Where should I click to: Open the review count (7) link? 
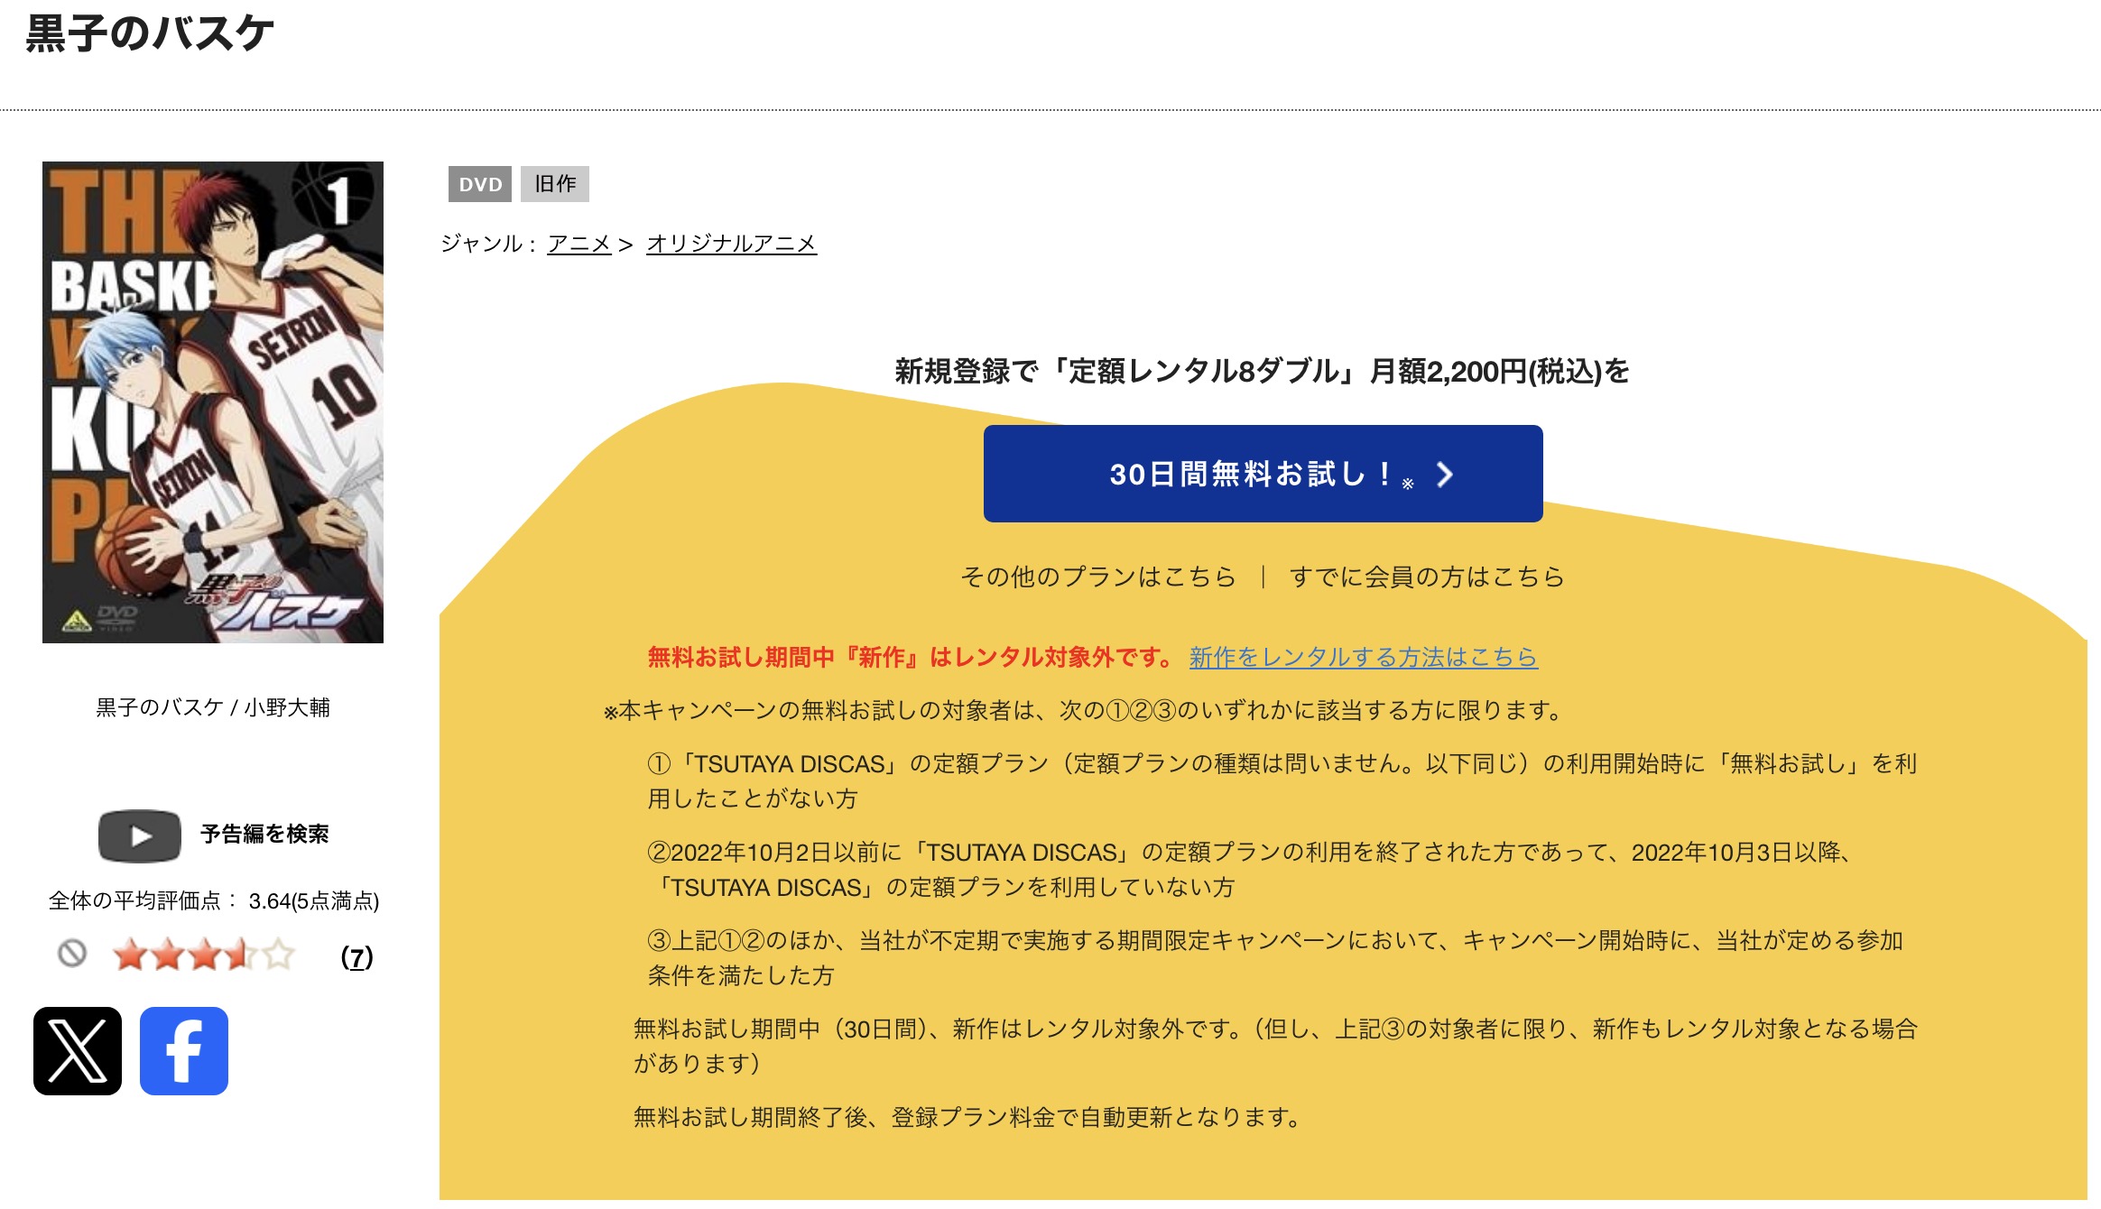pos(356,957)
